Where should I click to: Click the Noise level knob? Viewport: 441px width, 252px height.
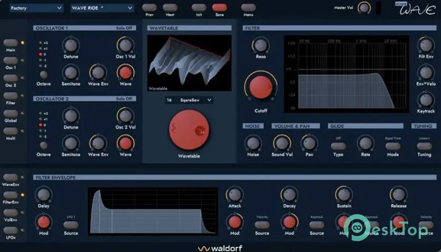253,142
